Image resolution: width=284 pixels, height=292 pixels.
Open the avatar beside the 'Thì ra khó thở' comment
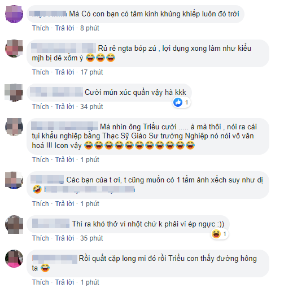pyautogui.click(x=14, y=224)
